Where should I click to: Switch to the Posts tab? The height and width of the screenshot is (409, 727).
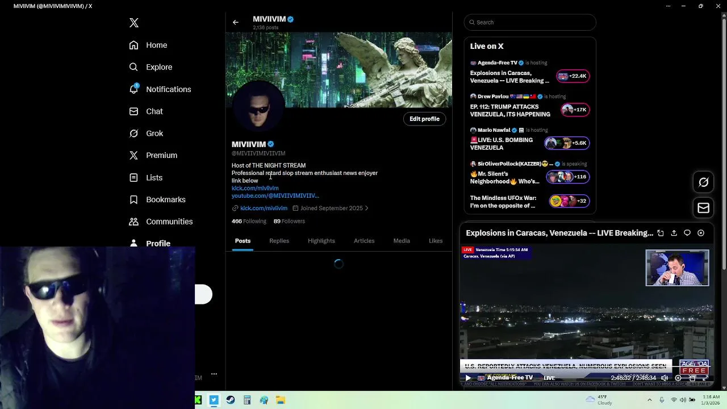(243, 241)
